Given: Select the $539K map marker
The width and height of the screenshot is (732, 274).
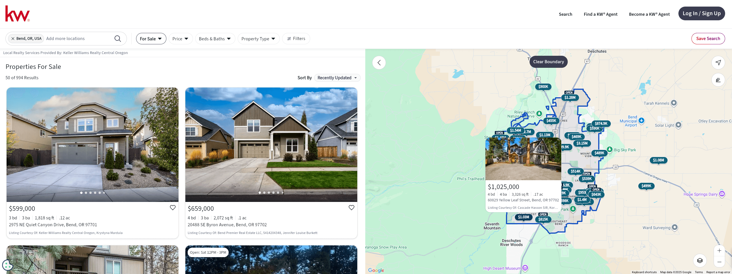Looking at the screenshot, I should [587, 179].
